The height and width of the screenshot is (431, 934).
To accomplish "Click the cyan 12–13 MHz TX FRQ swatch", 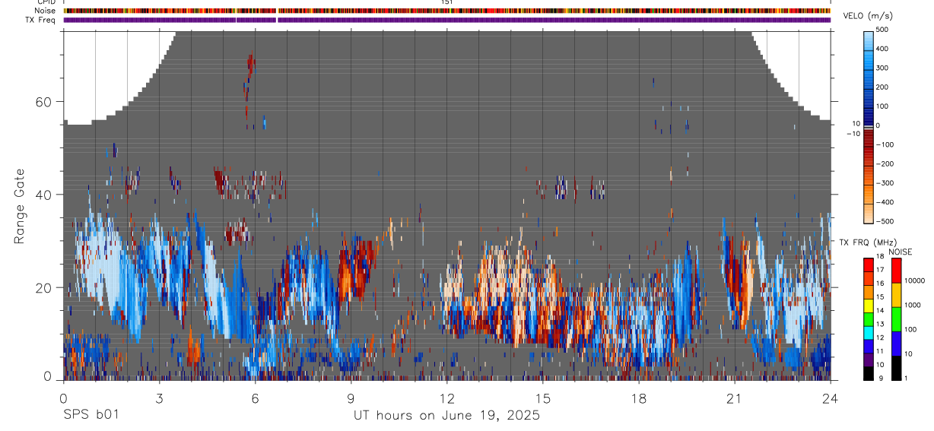I will click(868, 332).
